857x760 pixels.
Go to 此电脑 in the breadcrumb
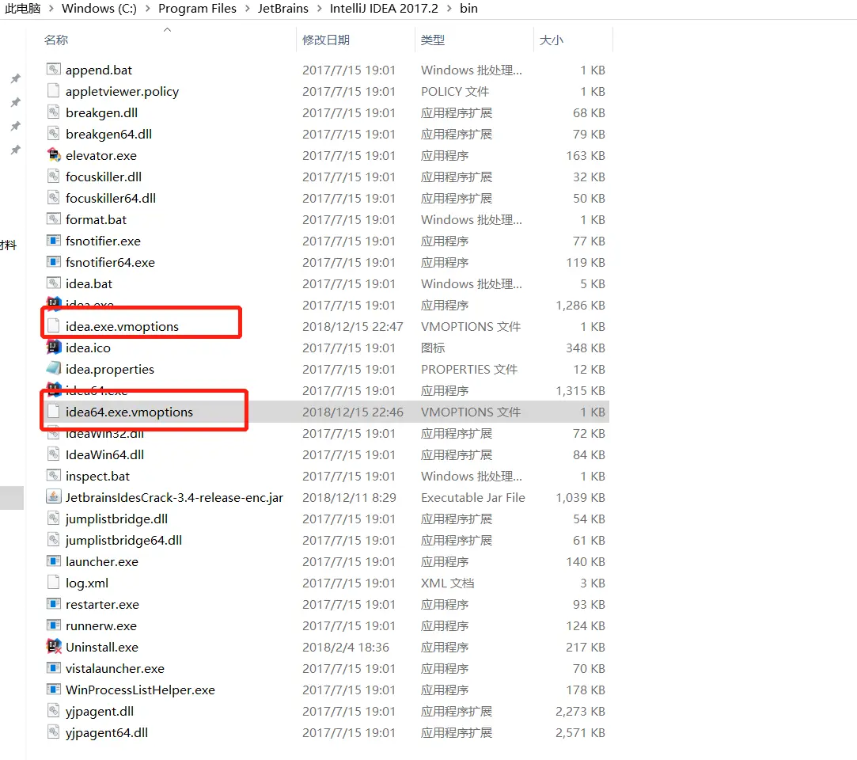22,9
